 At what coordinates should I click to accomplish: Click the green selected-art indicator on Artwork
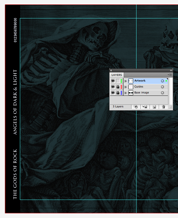(166, 81)
